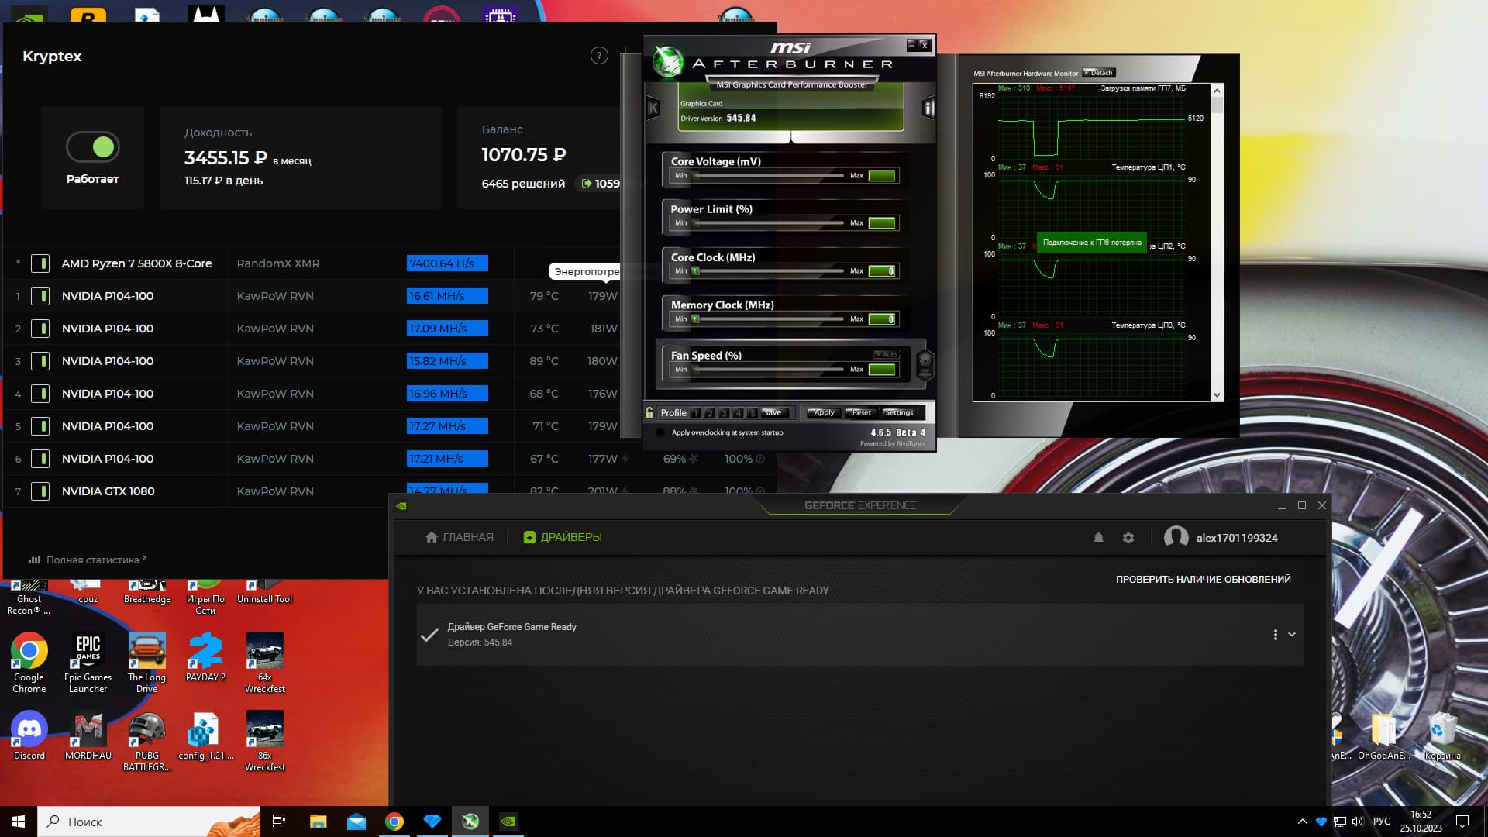
Task: Toggle the switch on Kryptex GPU row 4
Action: (40, 394)
